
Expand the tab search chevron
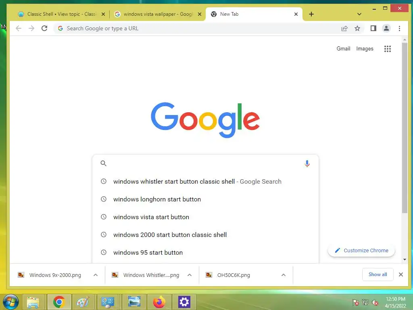359,14
